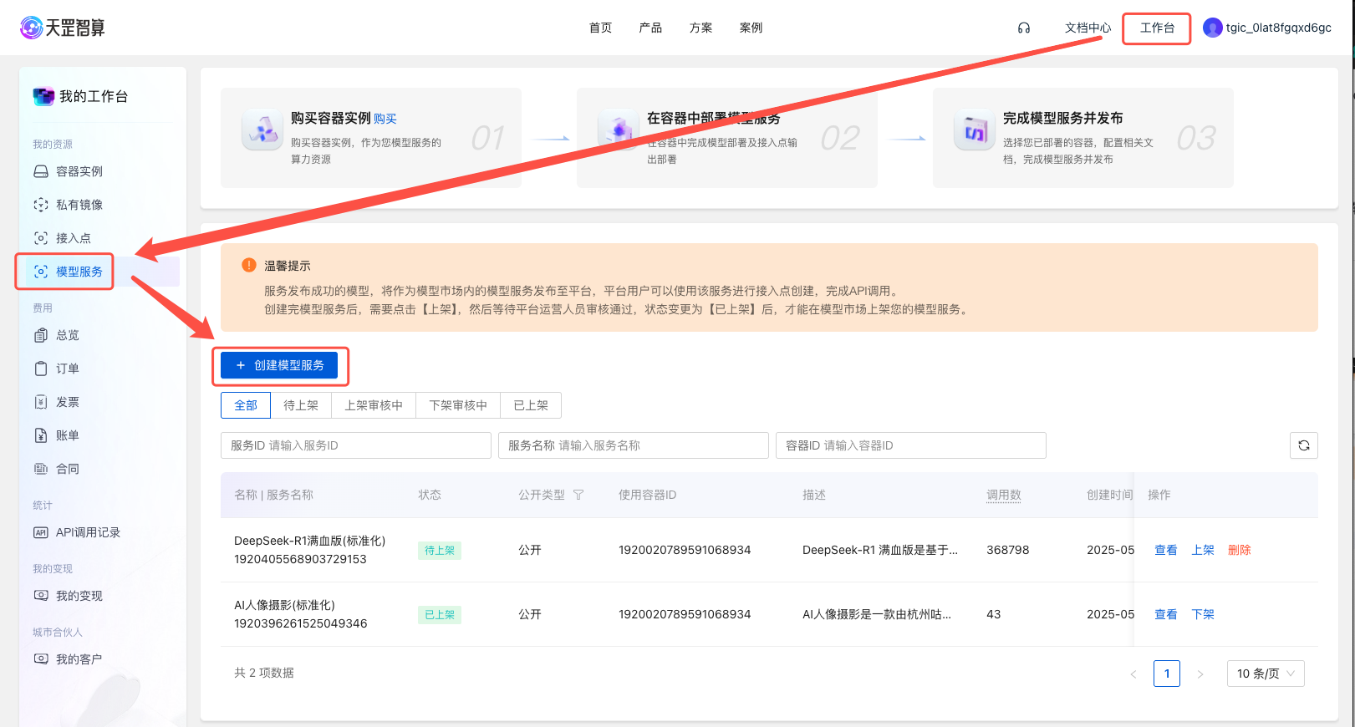
Task: Delete the DeepSeek-R1满血版 service
Action: 1240,550
